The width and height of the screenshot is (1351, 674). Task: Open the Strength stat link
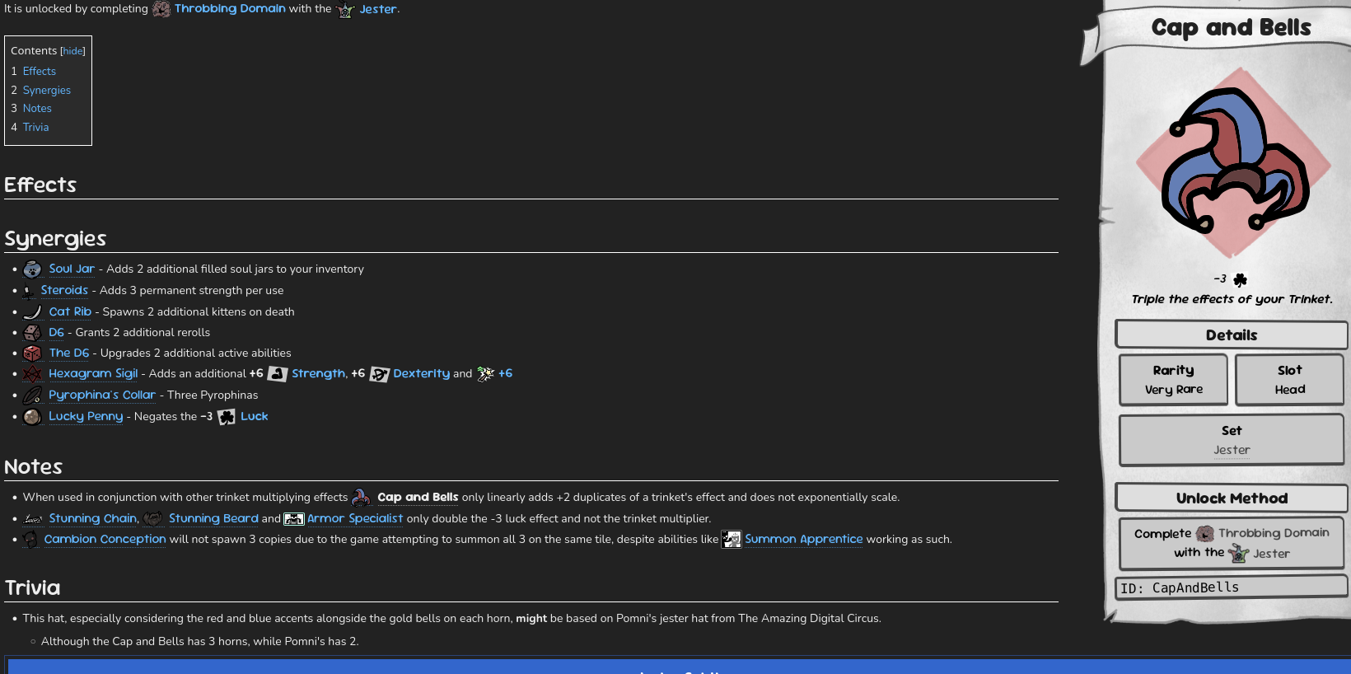[x=319, y=374]
